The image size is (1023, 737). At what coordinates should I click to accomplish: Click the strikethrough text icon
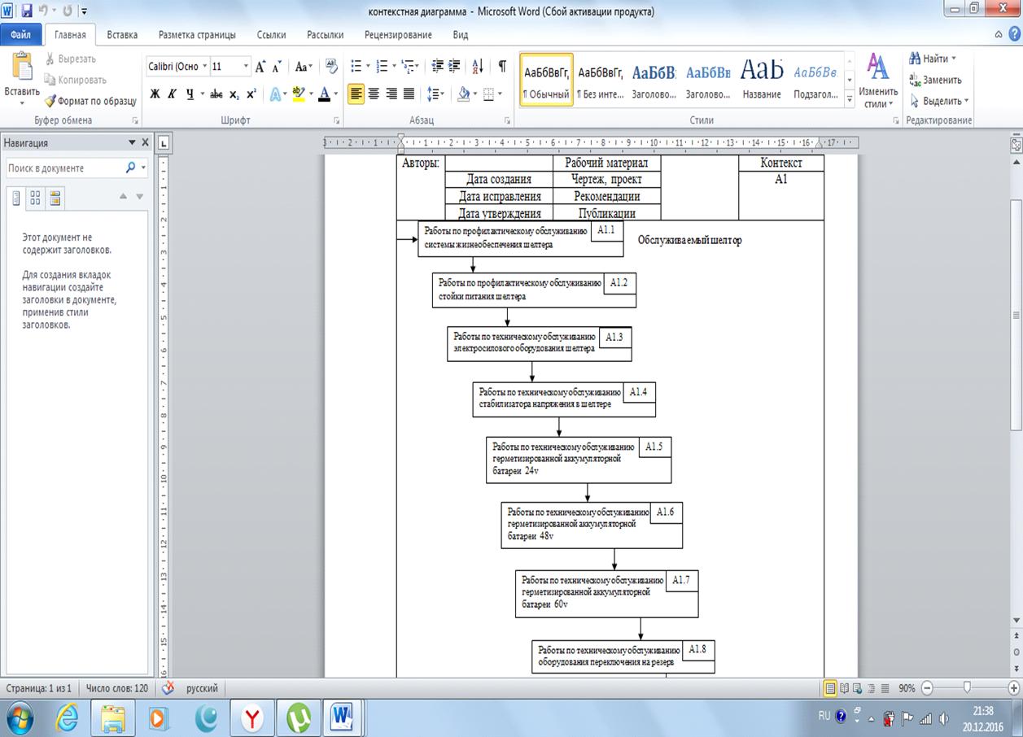tap(216, 94)
